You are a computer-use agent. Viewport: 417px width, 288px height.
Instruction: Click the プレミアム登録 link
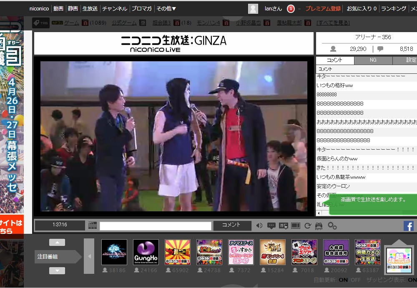tap(323, 8)
